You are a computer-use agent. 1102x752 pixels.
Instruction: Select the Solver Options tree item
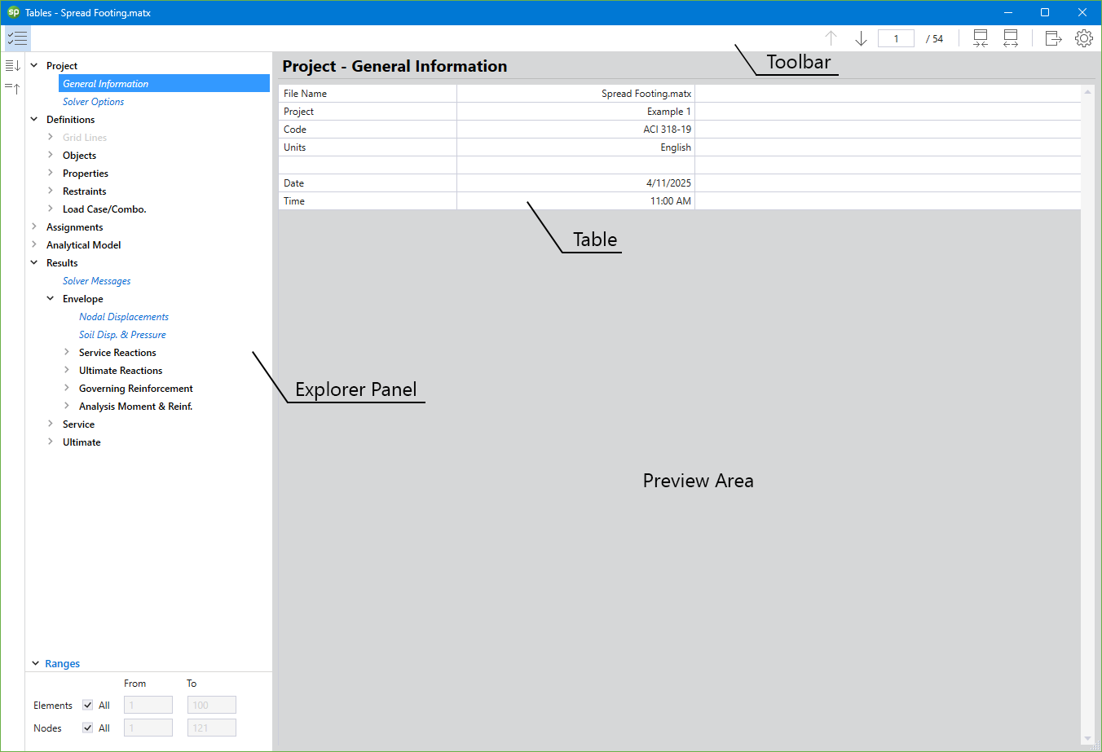coord(93,101)
